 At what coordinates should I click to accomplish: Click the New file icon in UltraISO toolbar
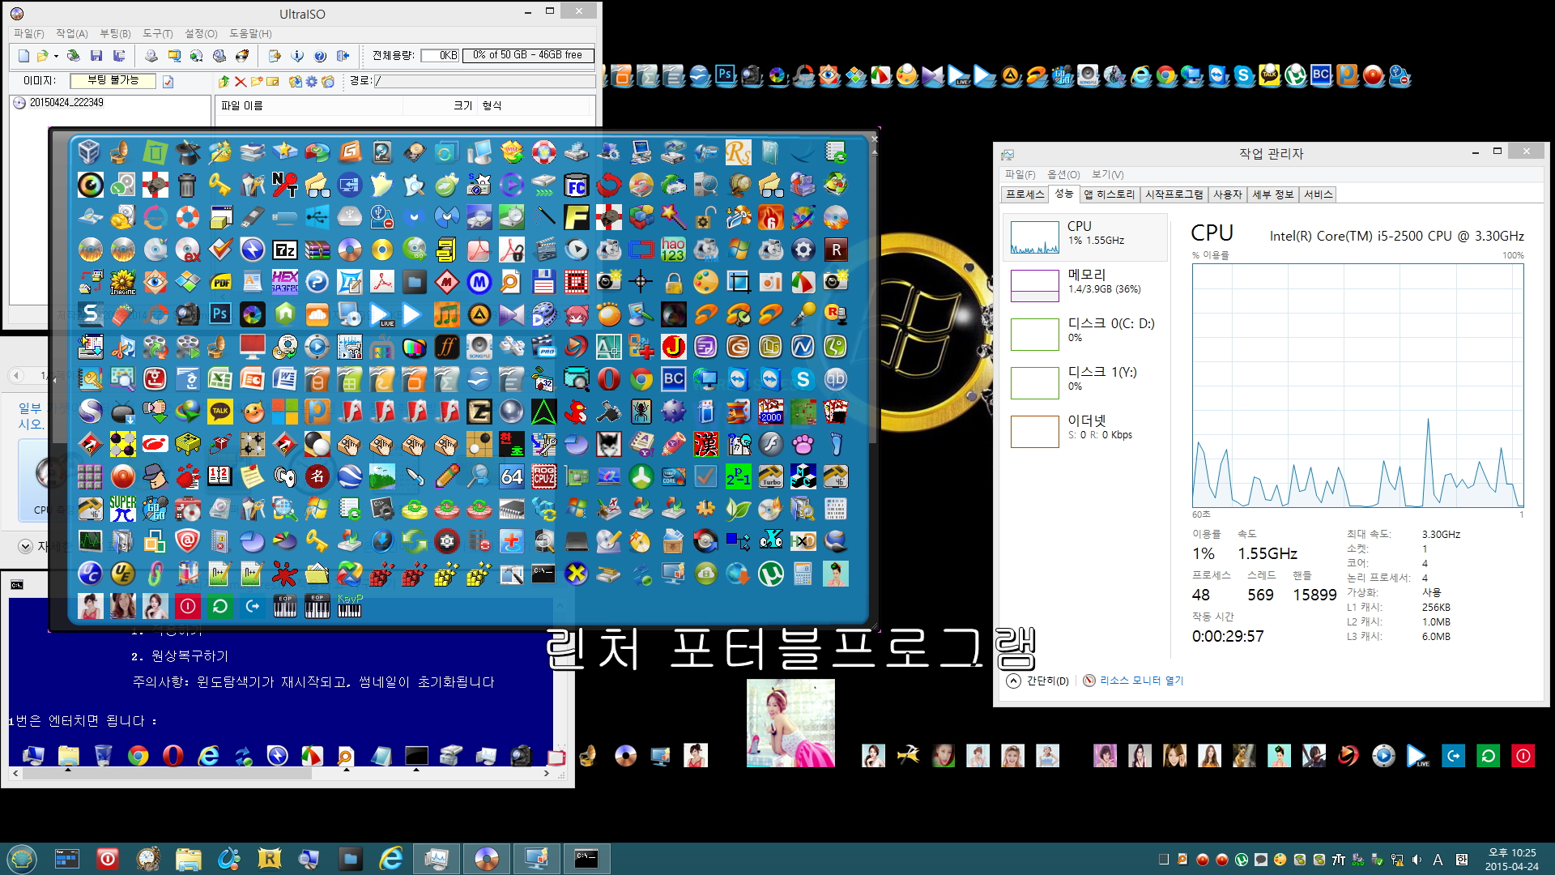23,56
